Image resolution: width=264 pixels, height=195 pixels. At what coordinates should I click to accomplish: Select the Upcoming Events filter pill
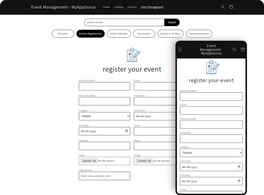pyautogui.click(x=199, y=34)
